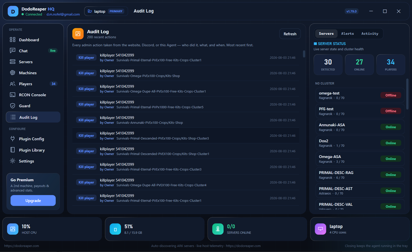Screen dimensions: 412x252
Task: Open the Plugin Library book icon
Action: [x=13, y=150]
